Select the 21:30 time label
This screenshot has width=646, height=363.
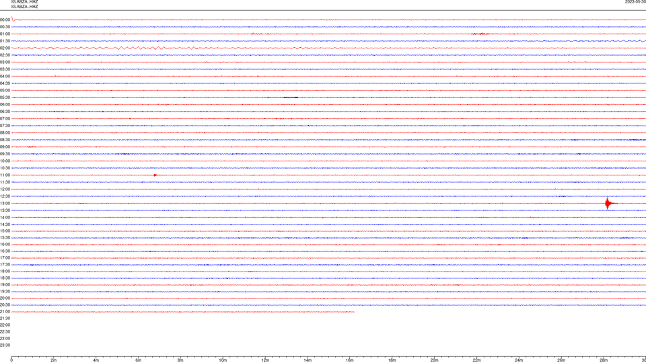[5, 319]
